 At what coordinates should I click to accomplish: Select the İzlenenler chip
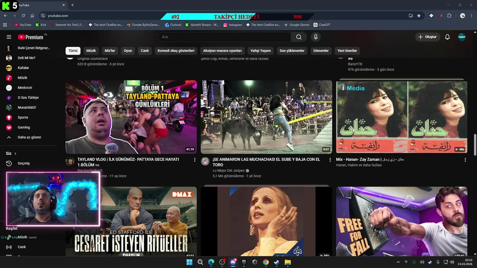pyautogui.click(x=321, y=51)
